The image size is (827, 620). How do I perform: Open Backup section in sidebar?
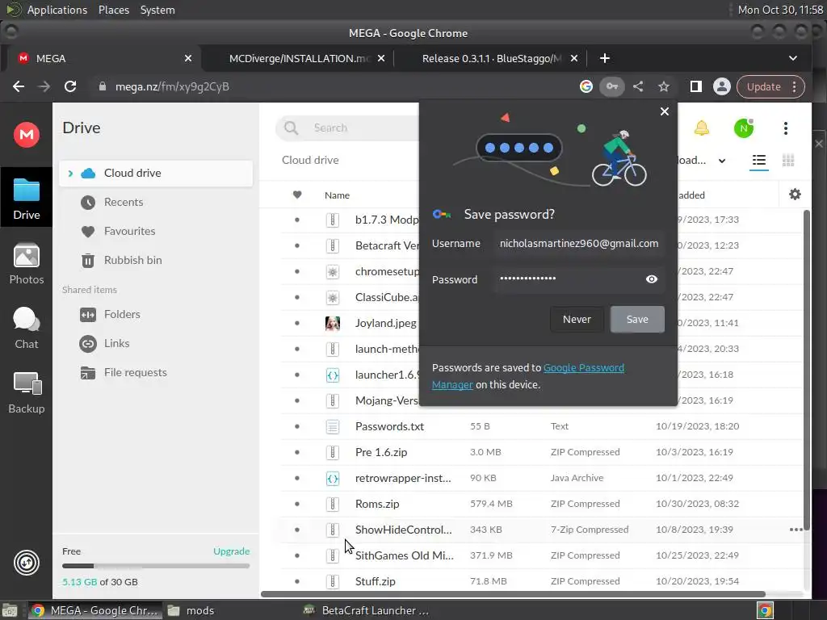click(27, 393)
